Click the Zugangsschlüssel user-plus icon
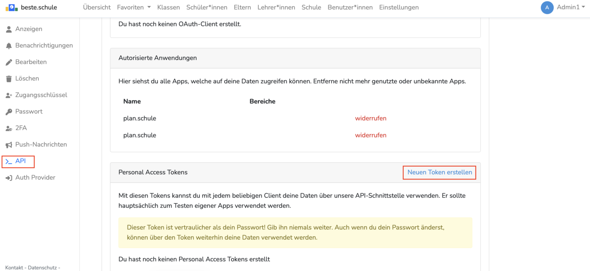This screenshot has height=271, width=590. (x=9, y=95)
